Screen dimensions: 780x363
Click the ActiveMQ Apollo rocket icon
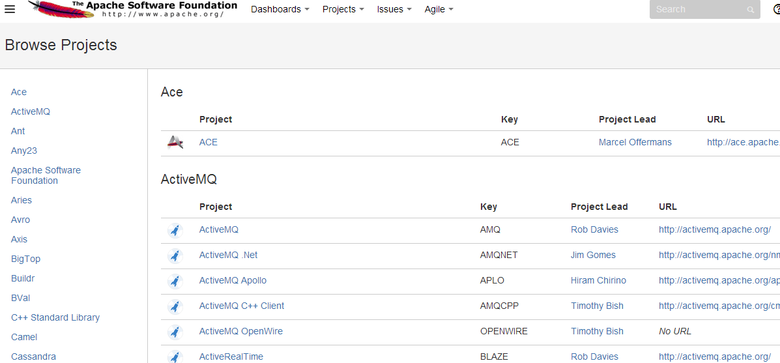pyautogui.click(x=175, y=281)
